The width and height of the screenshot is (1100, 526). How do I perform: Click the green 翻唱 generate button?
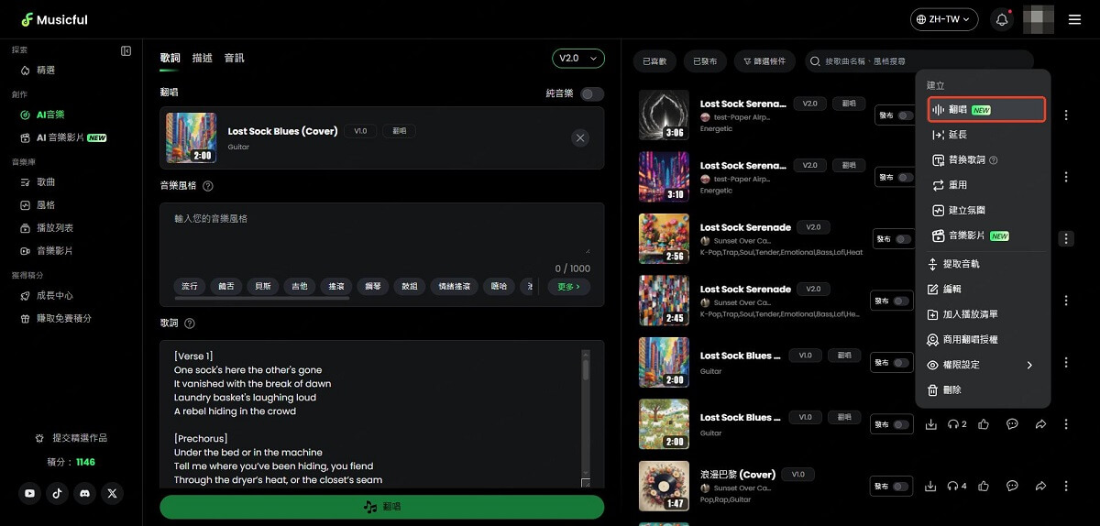point(381,507)
